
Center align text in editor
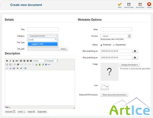24,61
